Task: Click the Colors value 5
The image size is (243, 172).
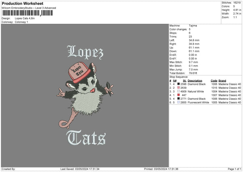Action: tap(234, 6)
